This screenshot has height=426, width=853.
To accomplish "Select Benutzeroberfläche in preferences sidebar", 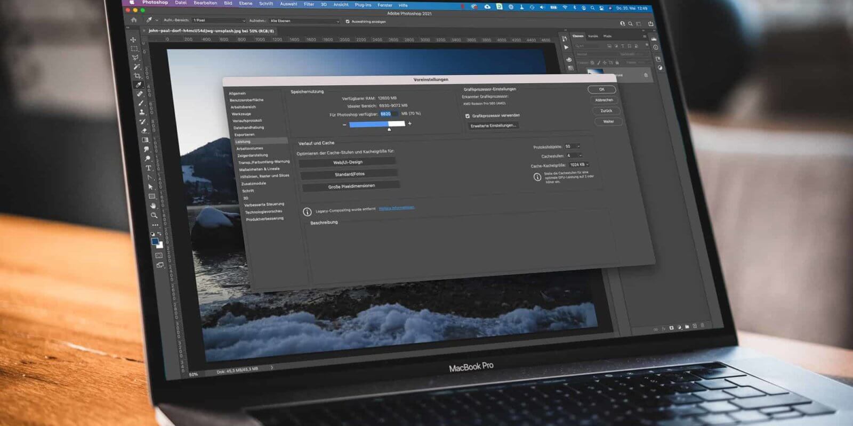I will coord(246,100).
